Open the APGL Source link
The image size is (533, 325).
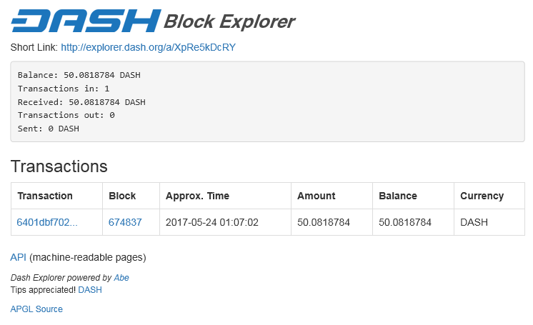tap(36, 309)
